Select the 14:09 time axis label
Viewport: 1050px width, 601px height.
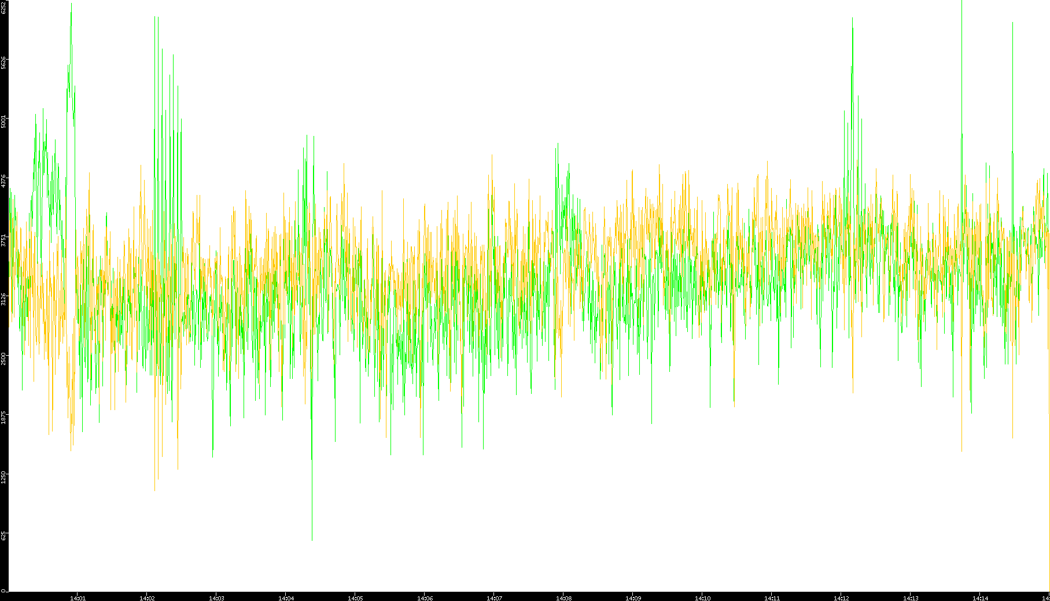[633, 598]
